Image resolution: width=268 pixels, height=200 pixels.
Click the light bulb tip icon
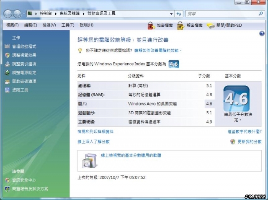(80, 51)
